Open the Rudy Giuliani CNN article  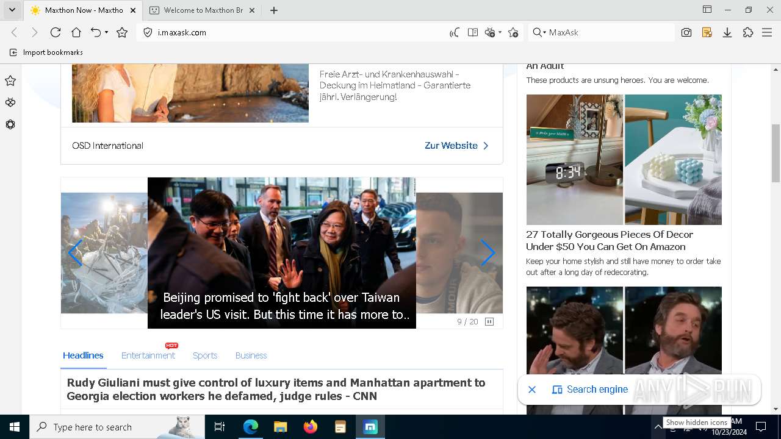click(276, 390)
